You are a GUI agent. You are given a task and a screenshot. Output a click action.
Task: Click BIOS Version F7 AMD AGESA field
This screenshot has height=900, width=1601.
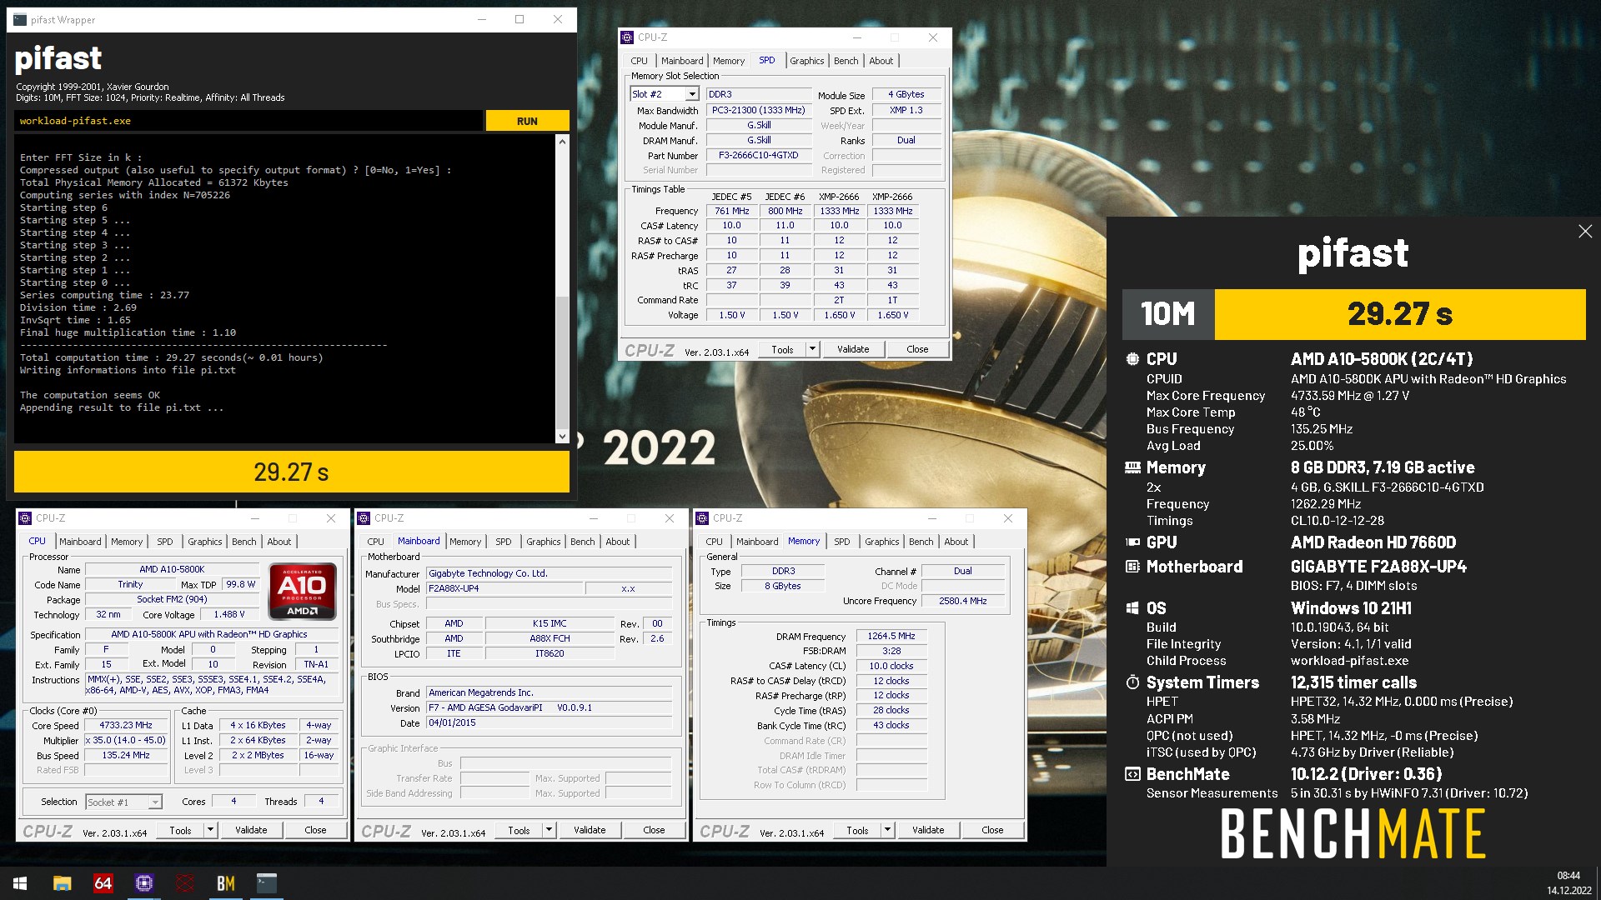[549, 707]
